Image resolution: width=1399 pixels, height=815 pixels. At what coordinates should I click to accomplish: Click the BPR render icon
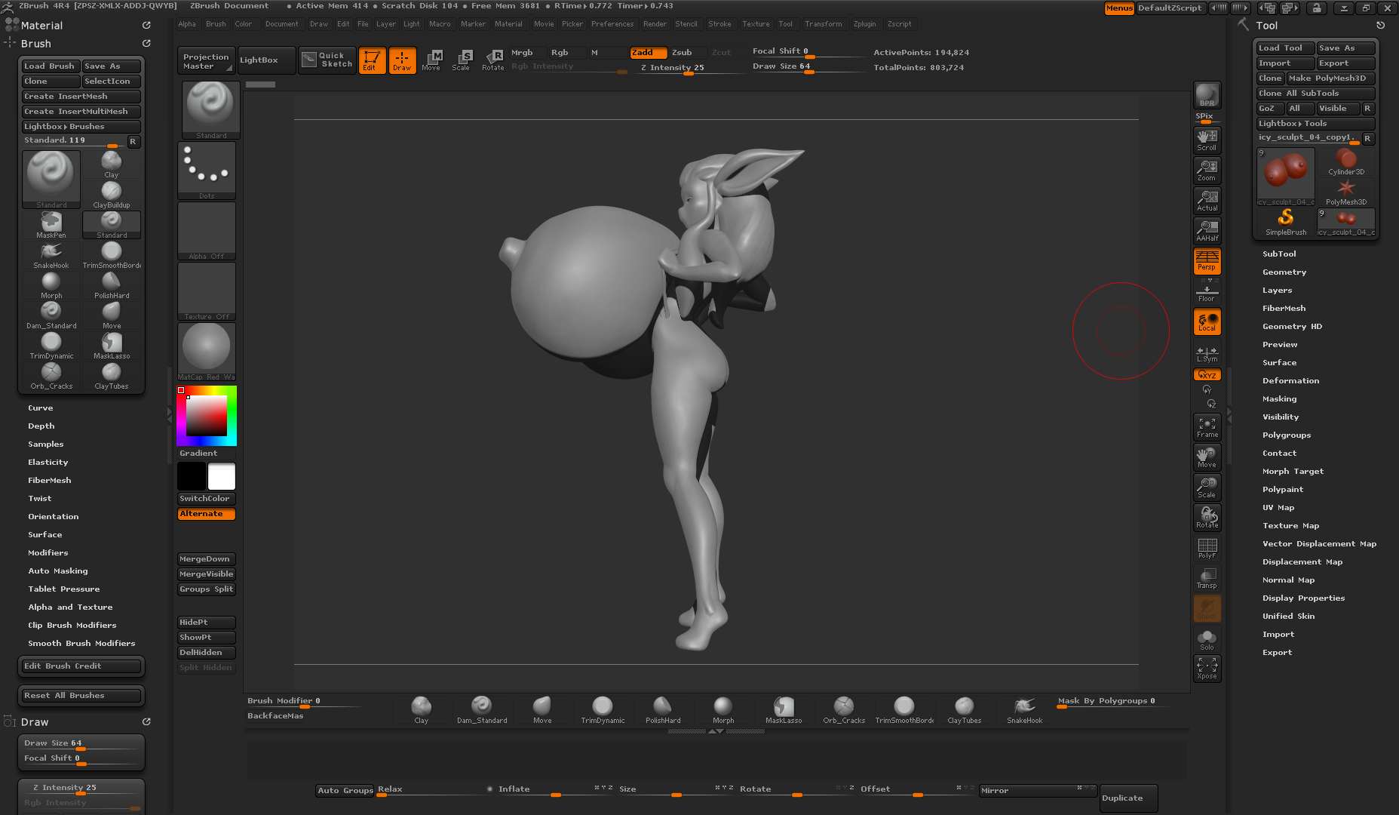1207,95
